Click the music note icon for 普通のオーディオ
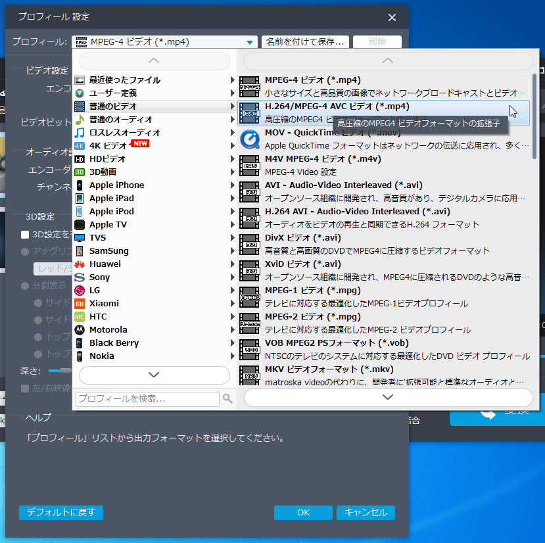 pyautogui.click(x=80, y=120)
